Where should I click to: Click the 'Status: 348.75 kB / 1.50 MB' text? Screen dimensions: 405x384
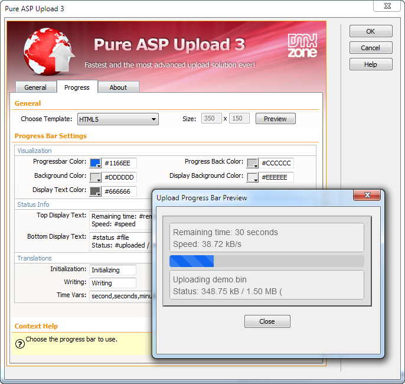225,291
